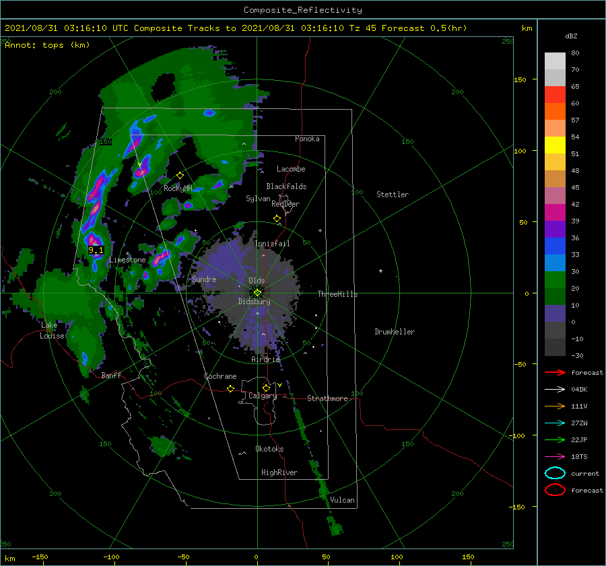This screenshot has width=606, height=566.
Task: Click the 'Annot: tops (km)' label
Action: click(x=47, y=45)
